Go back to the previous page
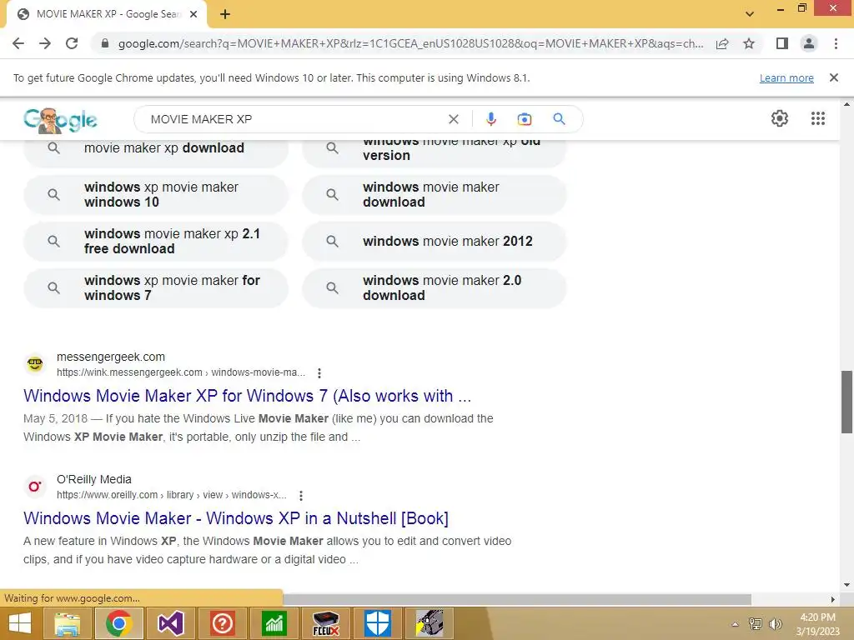 coord(18,43)
